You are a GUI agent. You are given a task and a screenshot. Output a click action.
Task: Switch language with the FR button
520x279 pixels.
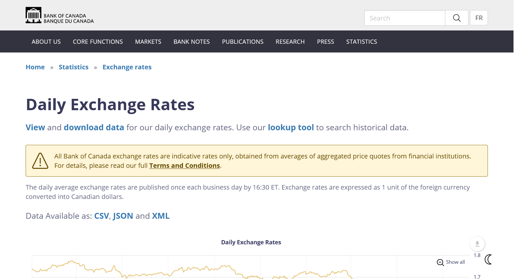[x=479, y=18]
